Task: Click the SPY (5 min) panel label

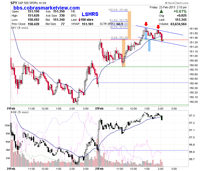Action: [x=19, y=28]
